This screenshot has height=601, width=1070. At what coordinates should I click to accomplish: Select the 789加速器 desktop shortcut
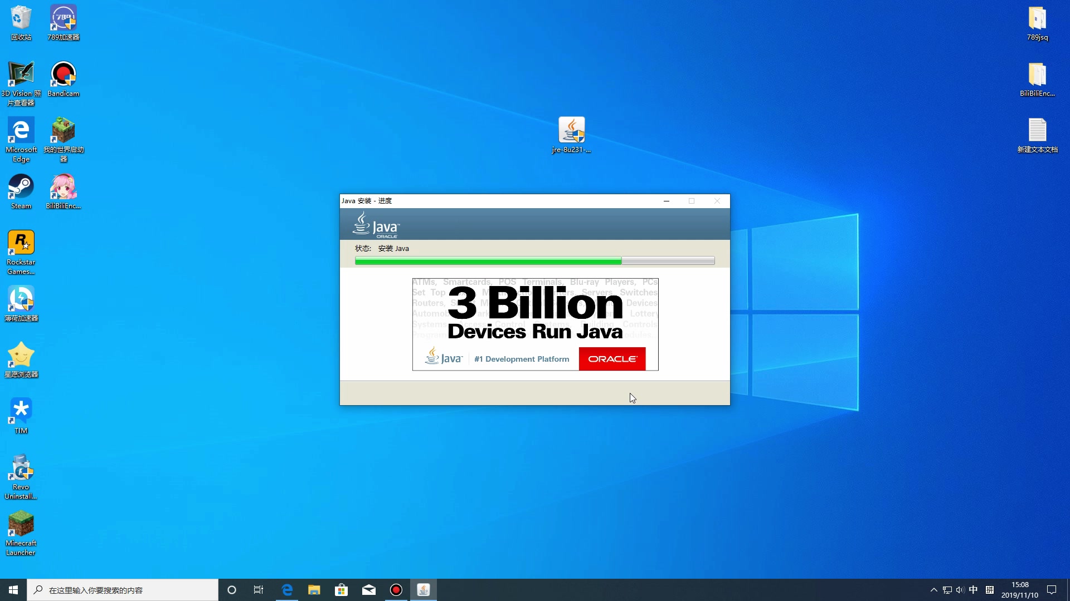click(63, 23)
